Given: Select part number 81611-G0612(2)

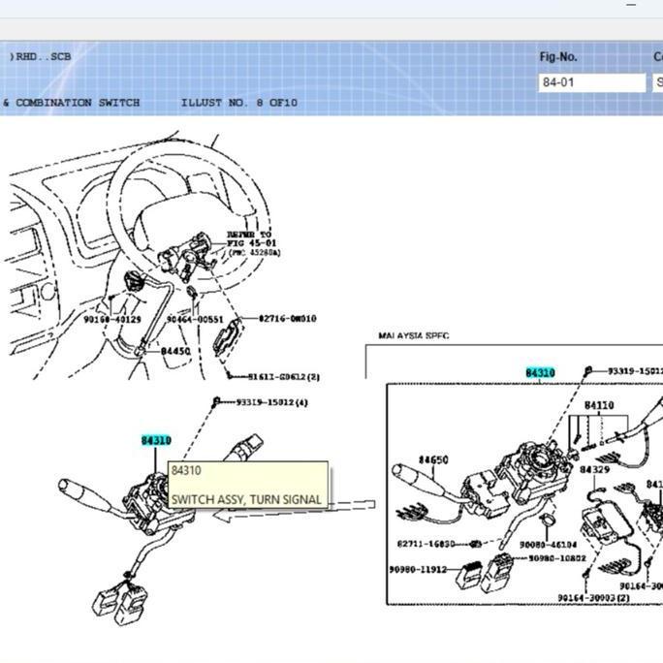Looking at the screenshot, I should coord(283,377).
